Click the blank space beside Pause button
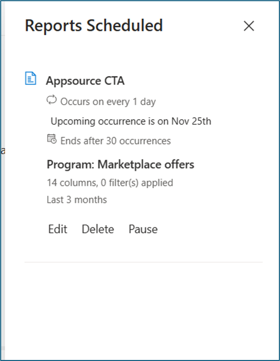 click(x=207, y=229)
